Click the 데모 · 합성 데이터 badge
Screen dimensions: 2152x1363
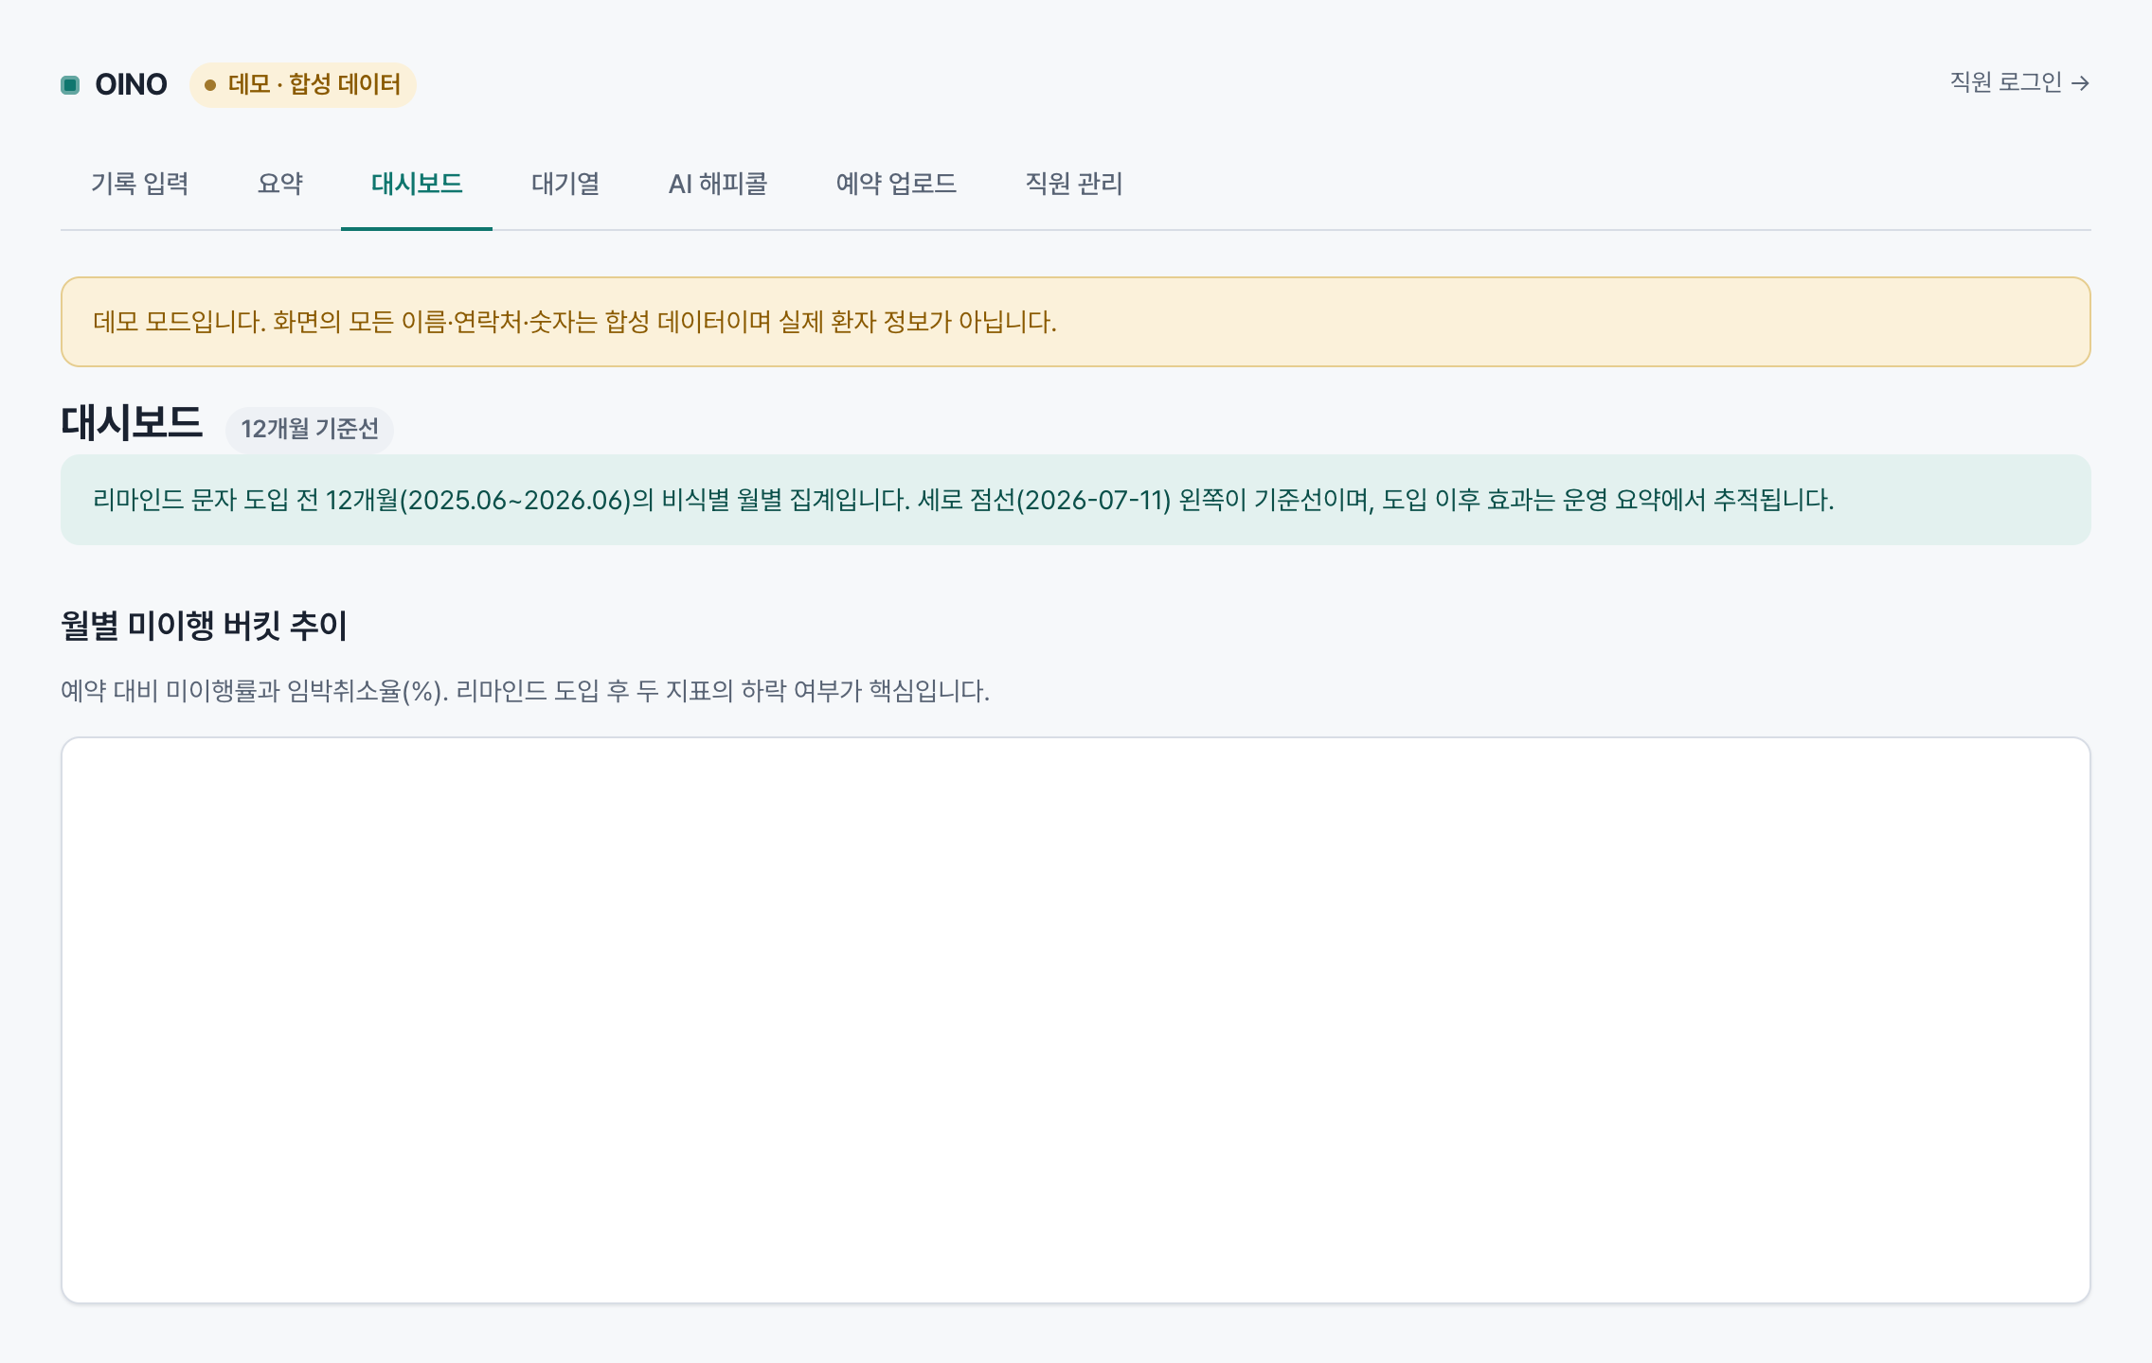[x=303, y=85]
